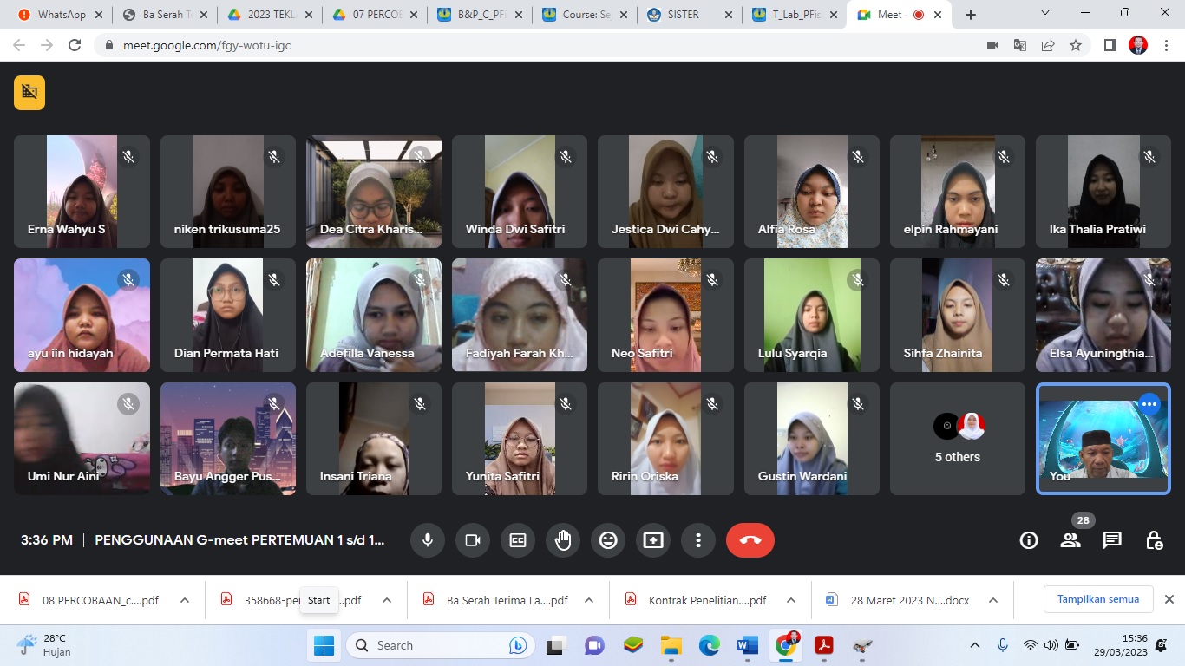Hang up with the red leave call button

point(750,540)
